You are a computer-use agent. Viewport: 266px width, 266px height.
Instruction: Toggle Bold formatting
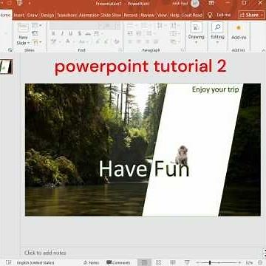[x=53, y=33]
